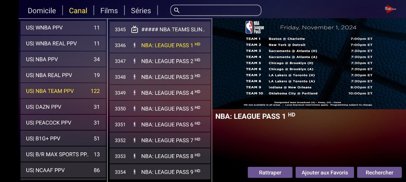Click NBA logo icon on League Pass 4
406x182 pixels.
click(134, 93)
